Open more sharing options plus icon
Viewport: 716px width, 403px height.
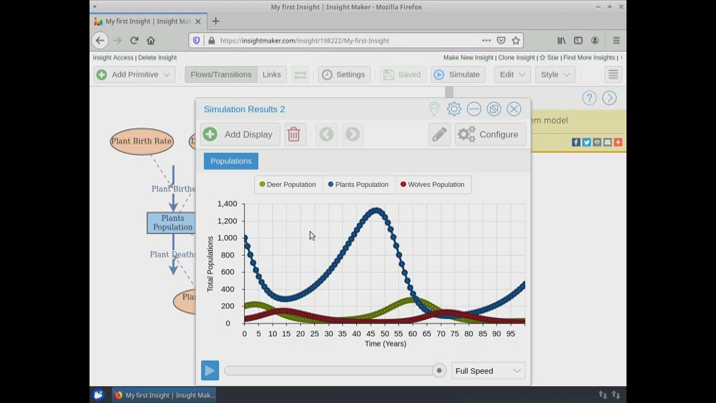pos(618,142)
